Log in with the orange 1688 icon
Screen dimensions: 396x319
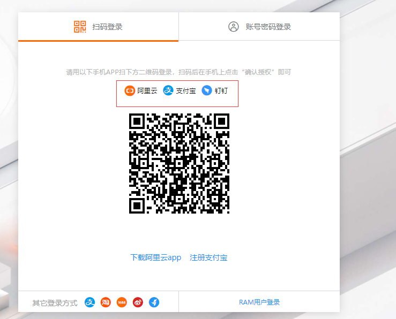(x=122, y=302)
